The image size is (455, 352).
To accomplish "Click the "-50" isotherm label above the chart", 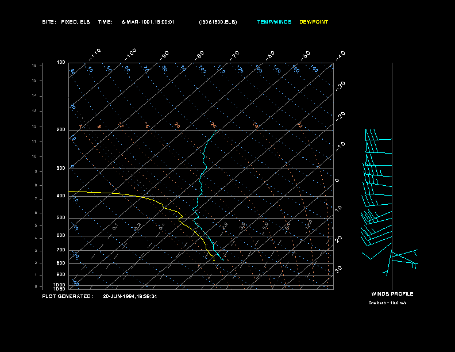I will pos(306,56).
